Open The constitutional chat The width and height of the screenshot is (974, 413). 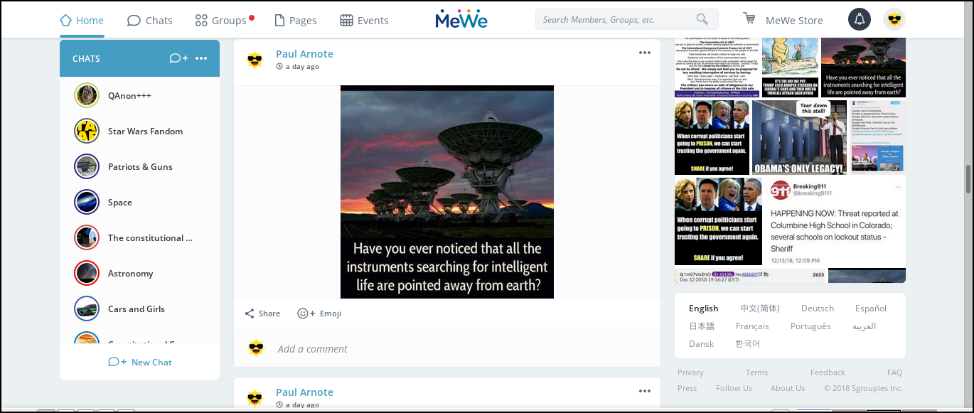(x=139, y=237)
